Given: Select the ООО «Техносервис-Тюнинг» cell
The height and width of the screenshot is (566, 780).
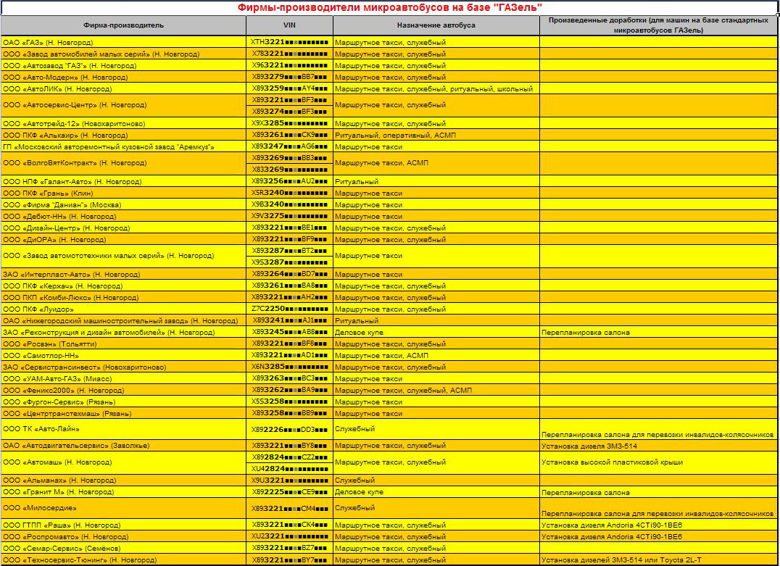Looking at the screenshot, I should (123, 560).
